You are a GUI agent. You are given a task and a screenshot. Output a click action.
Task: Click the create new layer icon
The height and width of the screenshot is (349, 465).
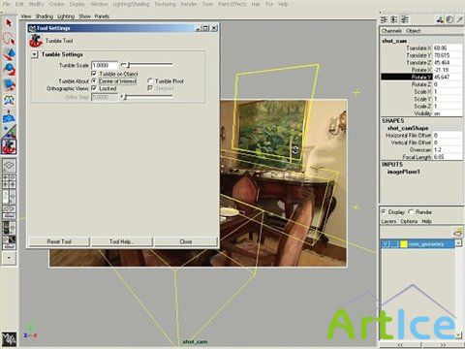(x=457, y=233)
